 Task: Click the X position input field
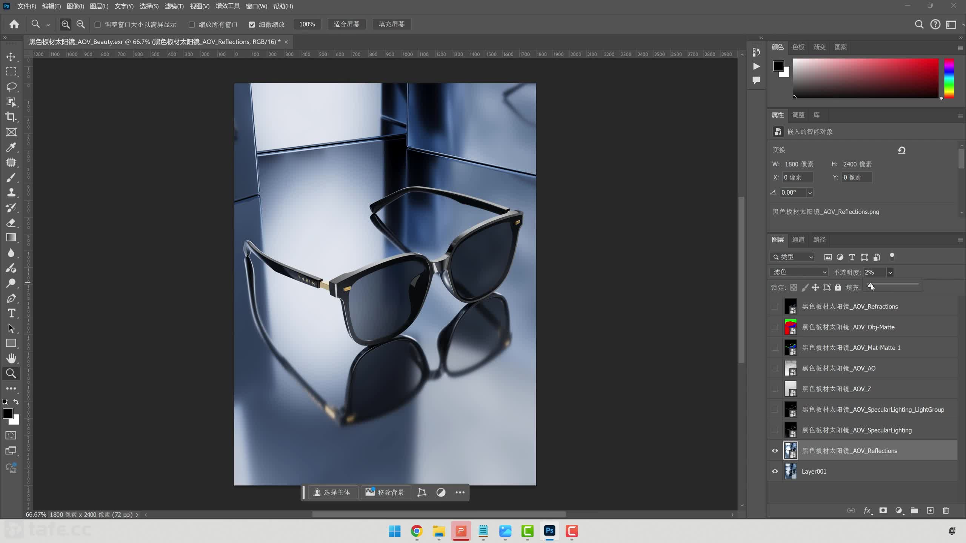[797, 177]
